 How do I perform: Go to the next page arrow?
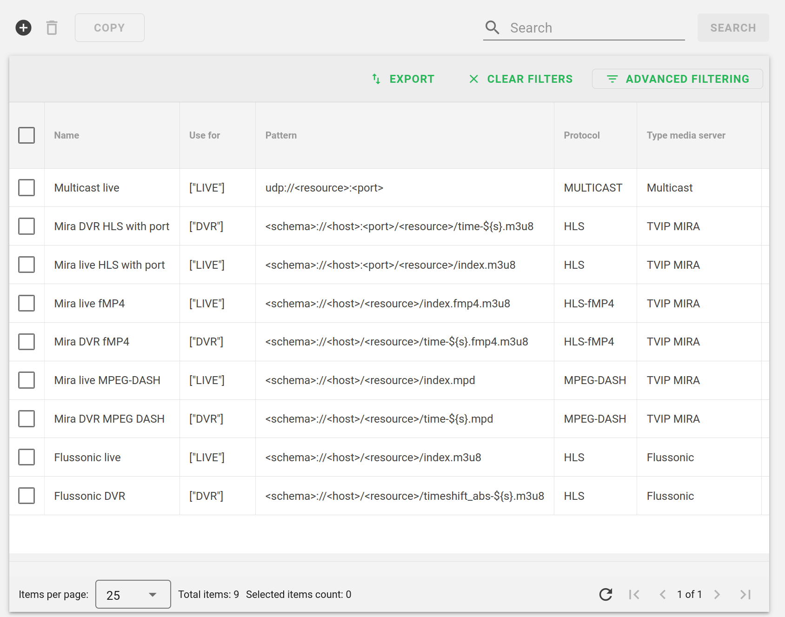tap(717, 594)
